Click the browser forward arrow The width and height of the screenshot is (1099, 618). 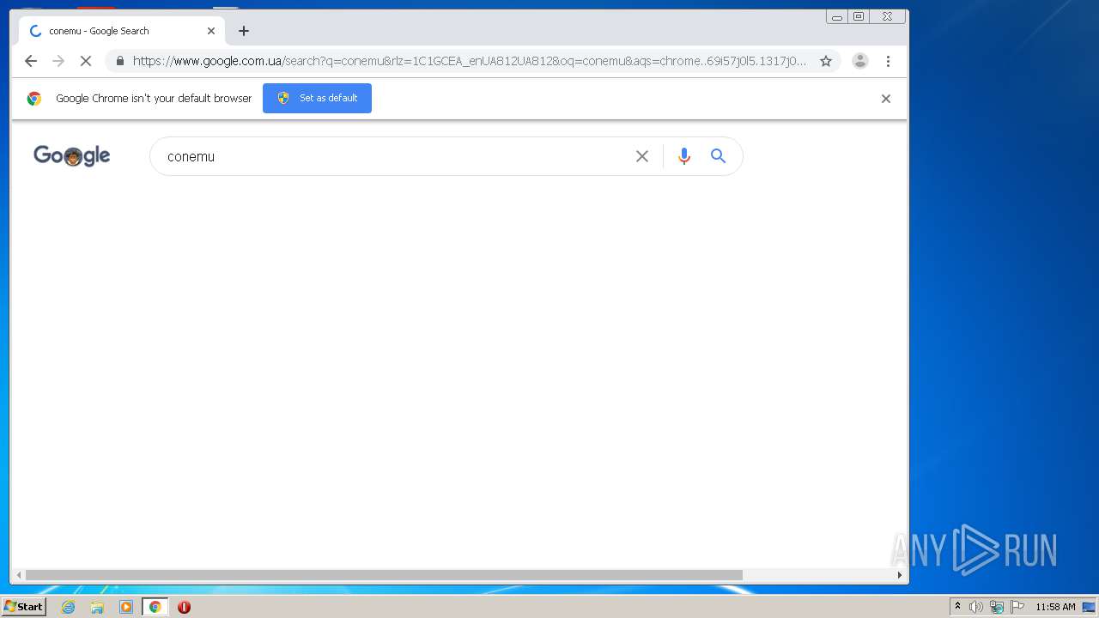coord(58,61)
